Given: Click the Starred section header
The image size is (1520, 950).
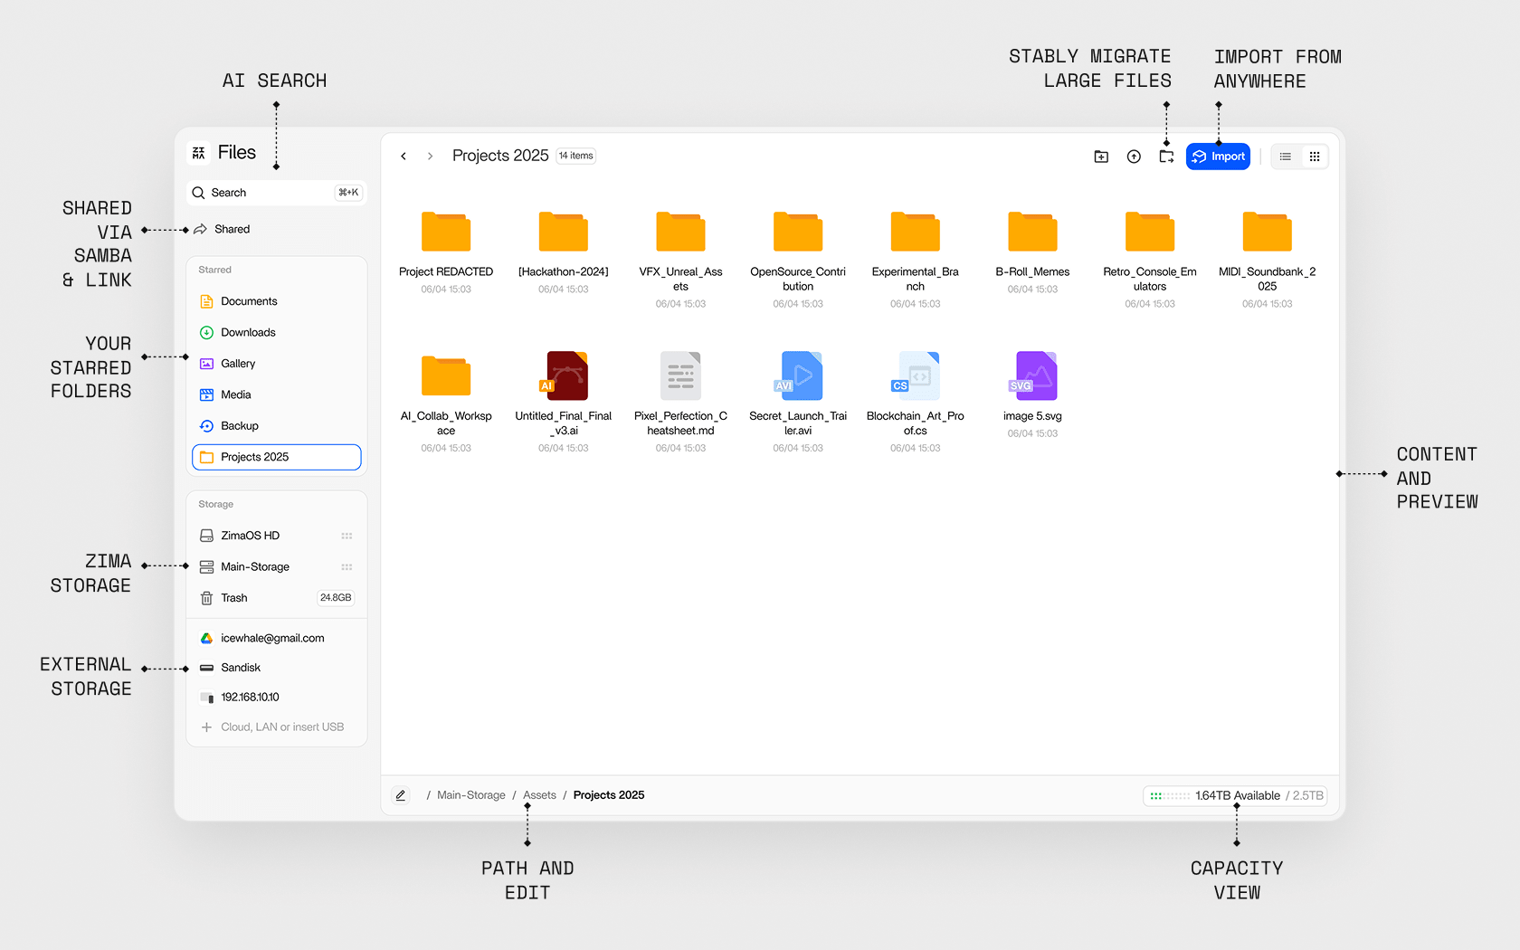Looking at the screenshot, I should pos(215,270).
